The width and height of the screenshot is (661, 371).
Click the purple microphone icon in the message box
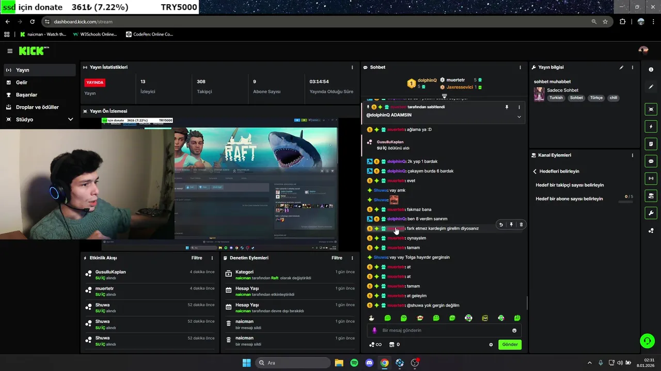click(x=374, y=330)
